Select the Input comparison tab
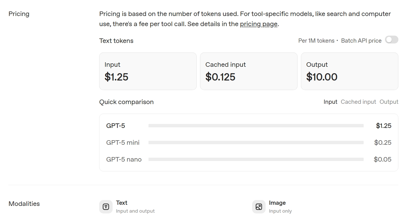 tap(330, 102)
